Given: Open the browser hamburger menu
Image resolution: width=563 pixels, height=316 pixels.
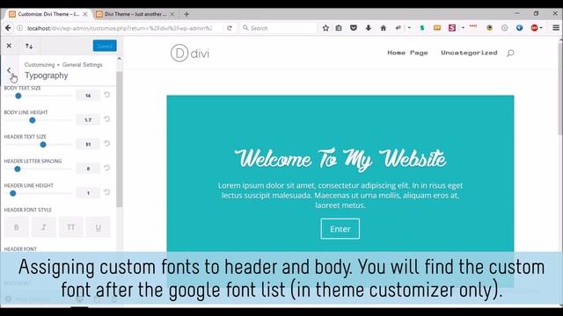Looking at the screenshot, I should [x=556, y=28].
